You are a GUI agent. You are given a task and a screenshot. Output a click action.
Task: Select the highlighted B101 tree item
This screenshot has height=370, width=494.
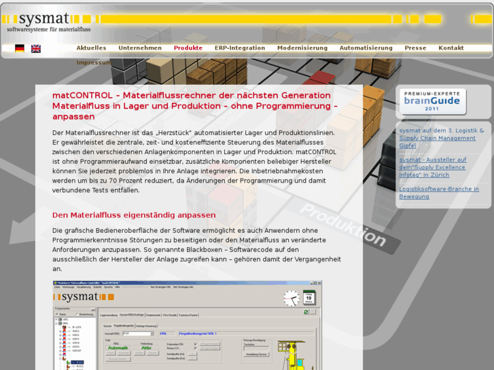(77, 362)
